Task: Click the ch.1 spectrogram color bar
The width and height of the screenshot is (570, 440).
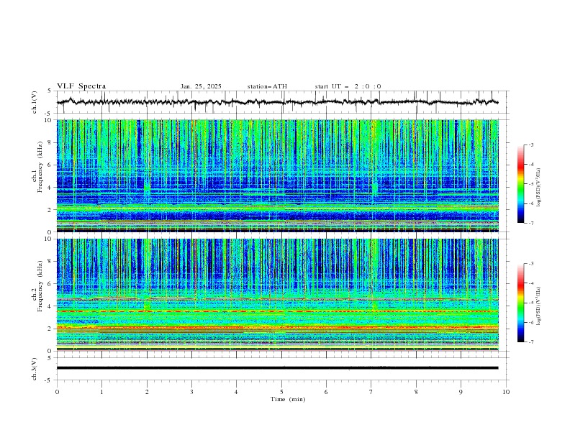Action: [520, 184]
